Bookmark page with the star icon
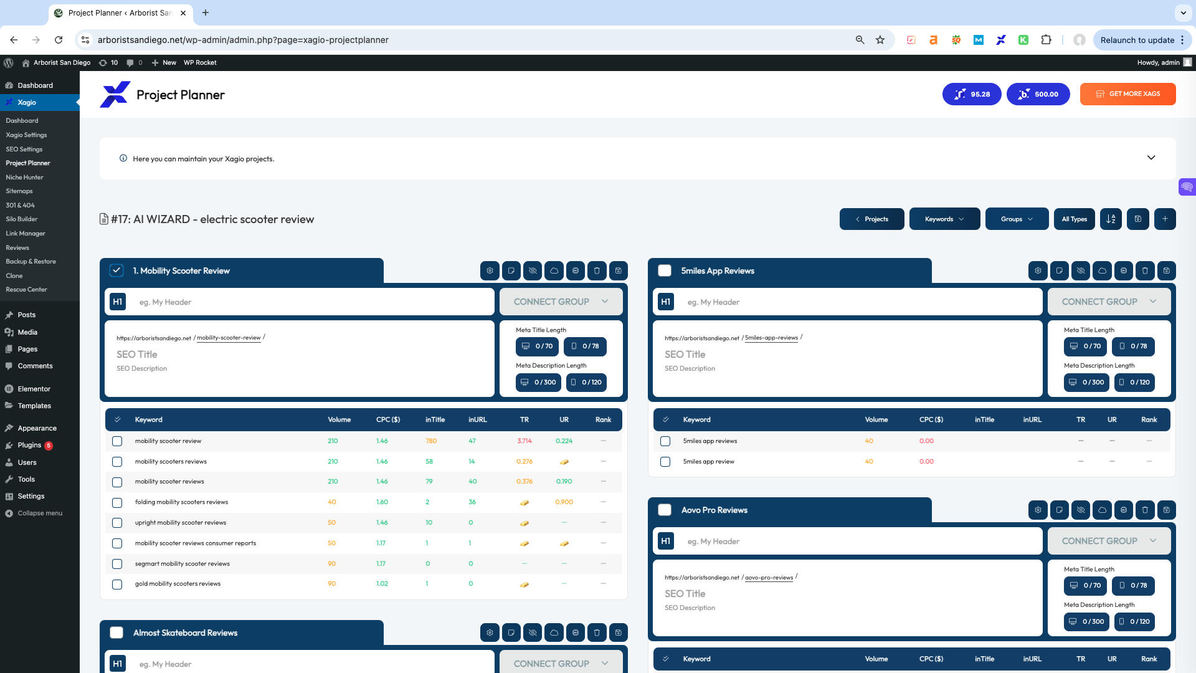1196x673 pixels. click(880, 40)
